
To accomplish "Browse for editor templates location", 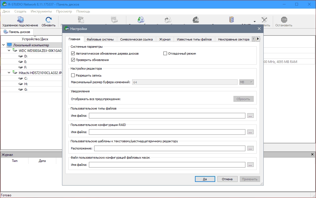I will [x=250, y=148].
